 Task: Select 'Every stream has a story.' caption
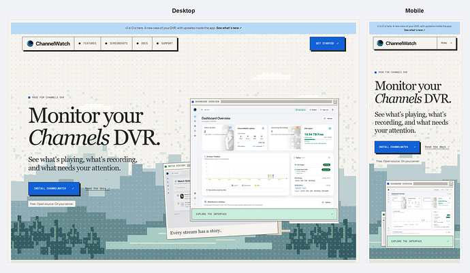[x=195, y=232]
